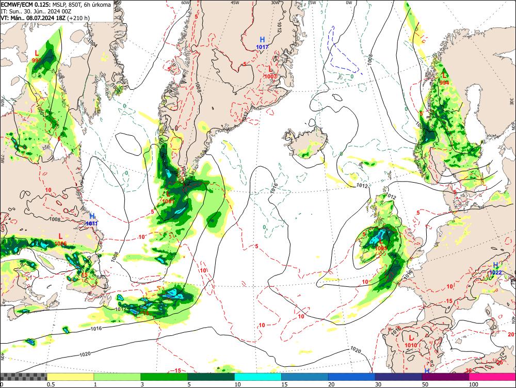516x388 pixels.
Task: Click the '15W' longitude label at top
Action: [x=312, y=3]
